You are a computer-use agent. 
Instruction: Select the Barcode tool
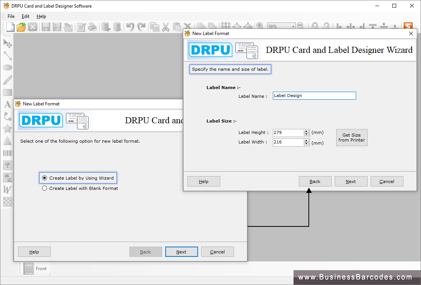pyautogui.click(x=8, y=153)
